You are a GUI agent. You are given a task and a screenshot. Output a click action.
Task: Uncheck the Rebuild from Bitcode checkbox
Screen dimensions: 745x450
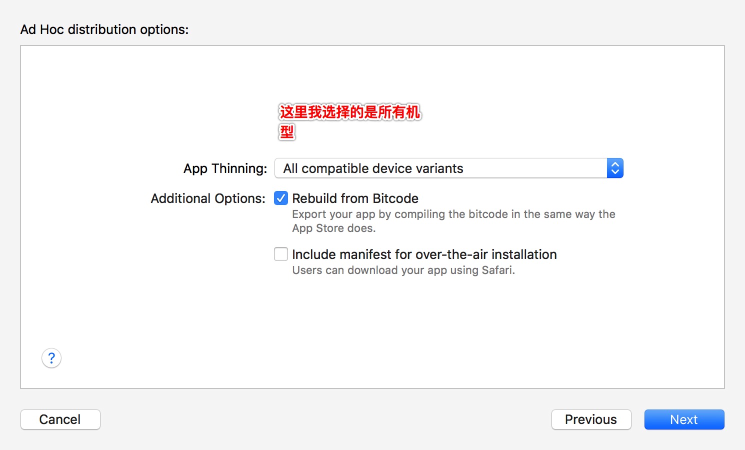[281, 198]
